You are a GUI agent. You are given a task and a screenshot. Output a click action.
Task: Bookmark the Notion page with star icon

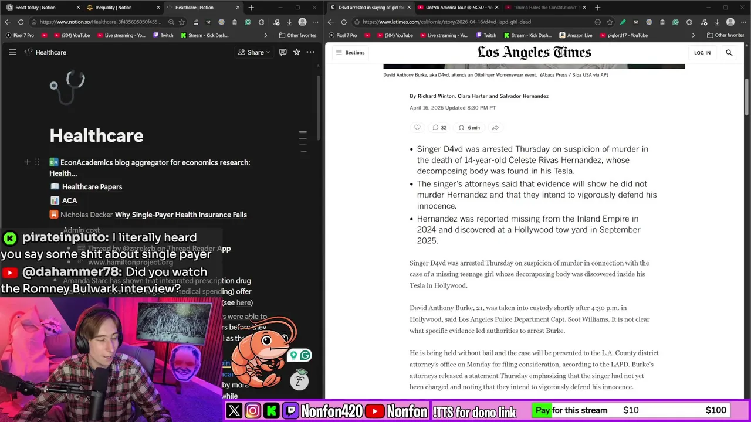tap(182, 22)
